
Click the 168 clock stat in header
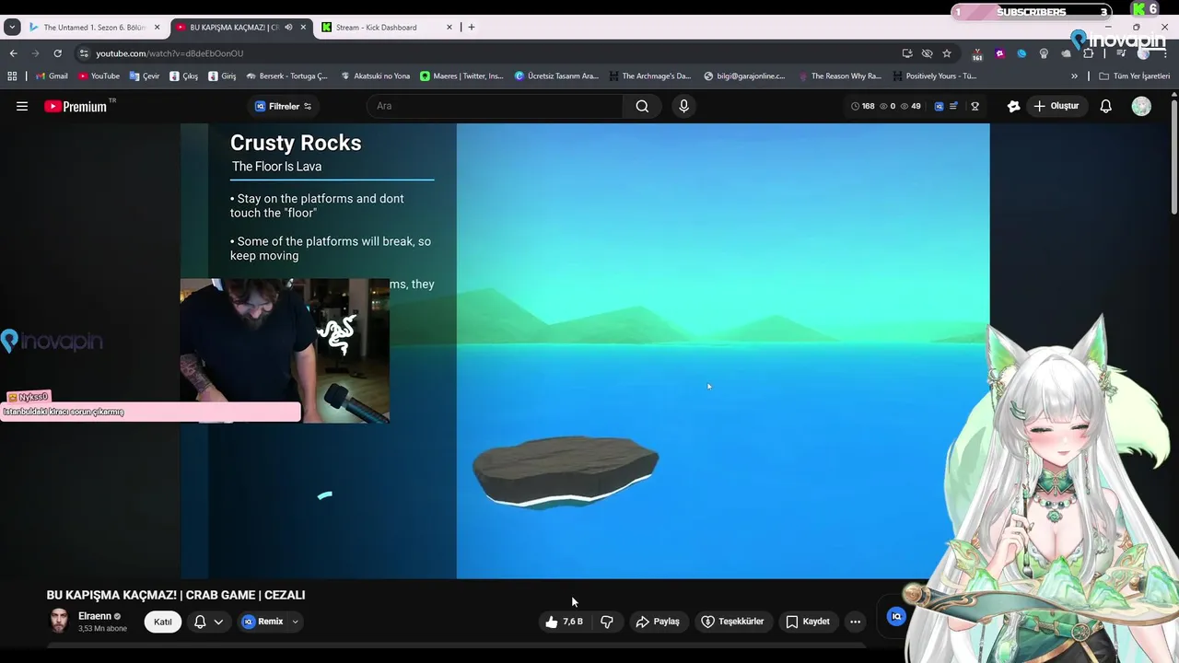point(862,107)
